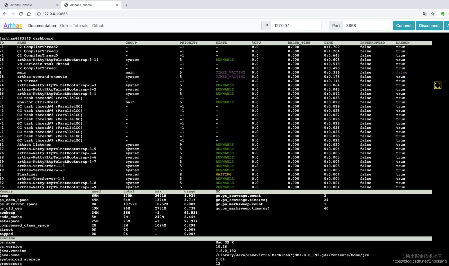Focus the IP input field with 127.0.0.1
449x266 pixels.
(x=296, y=25)
